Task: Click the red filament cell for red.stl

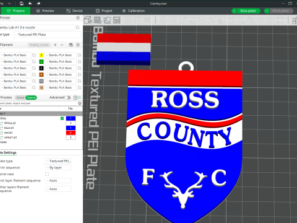Action: [71, 133]
